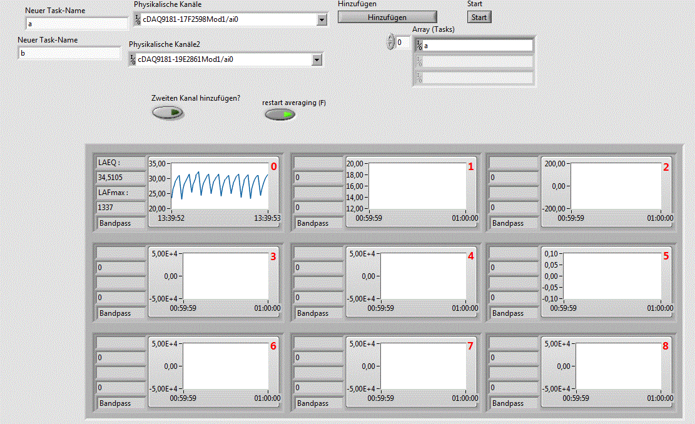Click the 13:39:53 time axis label
The height and width of the screenshot is (424, 695).
(x=267, y=218)
